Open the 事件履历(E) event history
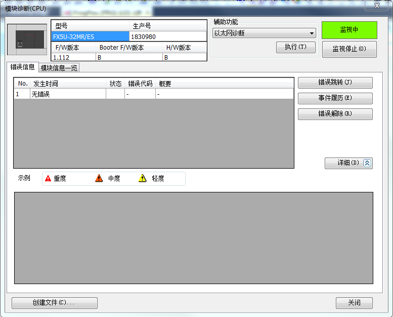Viewport: 393px width, 317px height. point(335,98)
